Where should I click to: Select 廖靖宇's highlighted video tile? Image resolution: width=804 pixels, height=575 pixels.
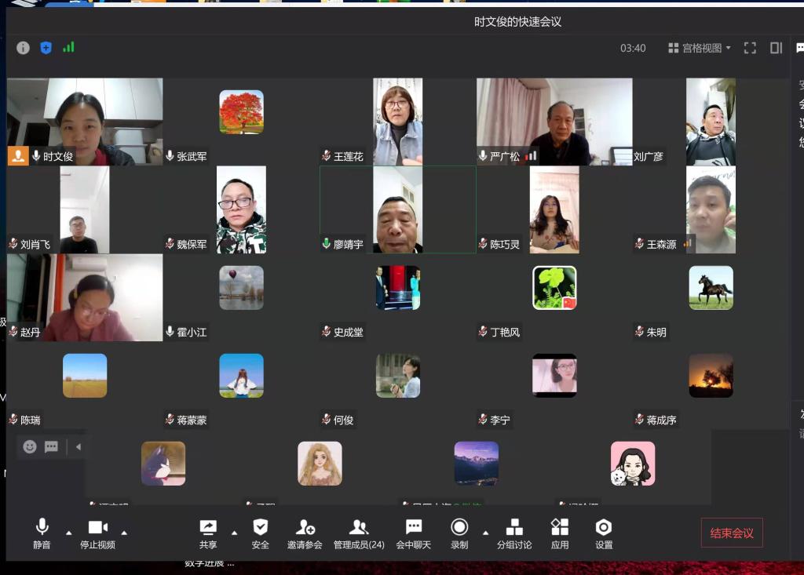point(397,209)
